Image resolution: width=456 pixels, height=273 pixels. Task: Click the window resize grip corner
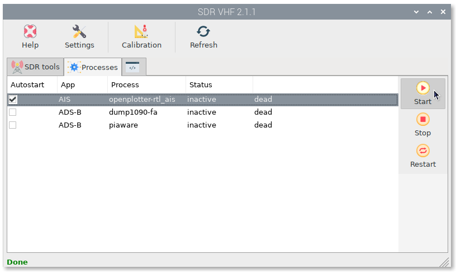(x=444, y=262)
